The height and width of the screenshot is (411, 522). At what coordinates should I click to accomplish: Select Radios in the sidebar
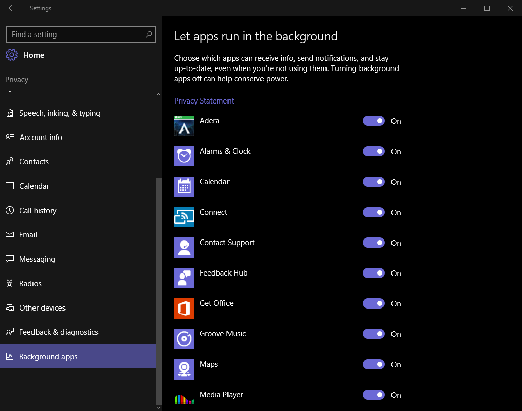point(30,283)
